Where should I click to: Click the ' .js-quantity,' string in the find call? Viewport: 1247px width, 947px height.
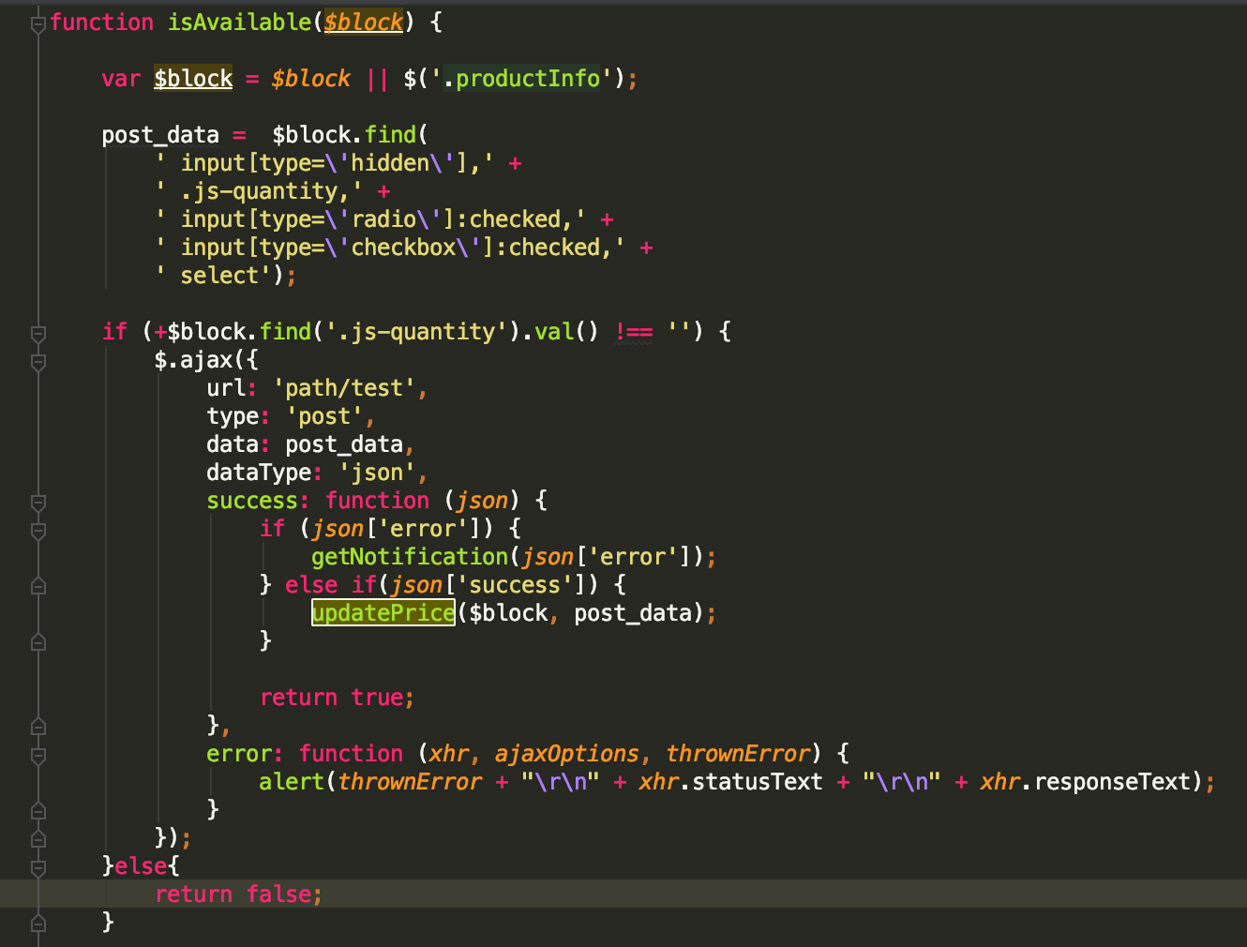[260, 191]
